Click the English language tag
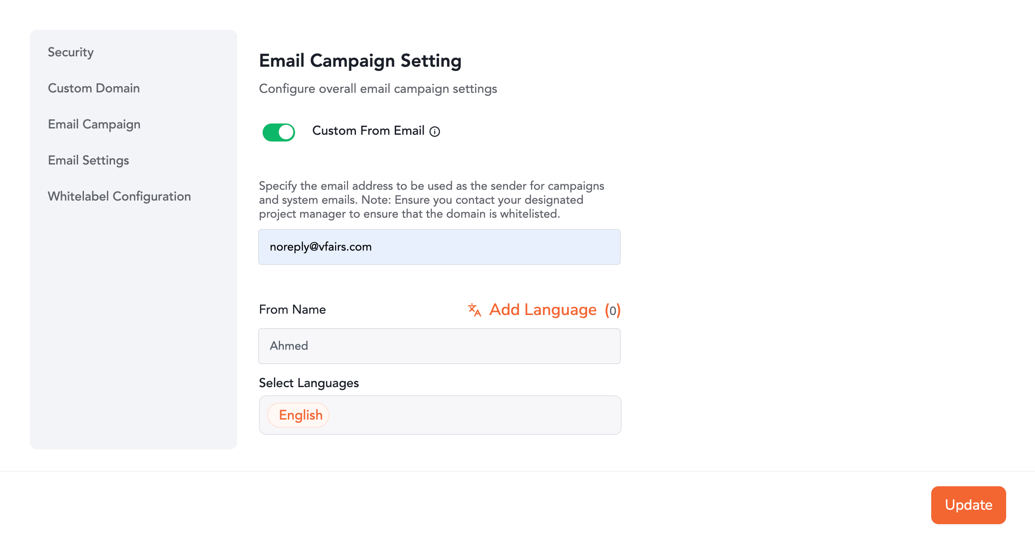The width and height of the screenshot is (1035, 539). pos(300,415)
